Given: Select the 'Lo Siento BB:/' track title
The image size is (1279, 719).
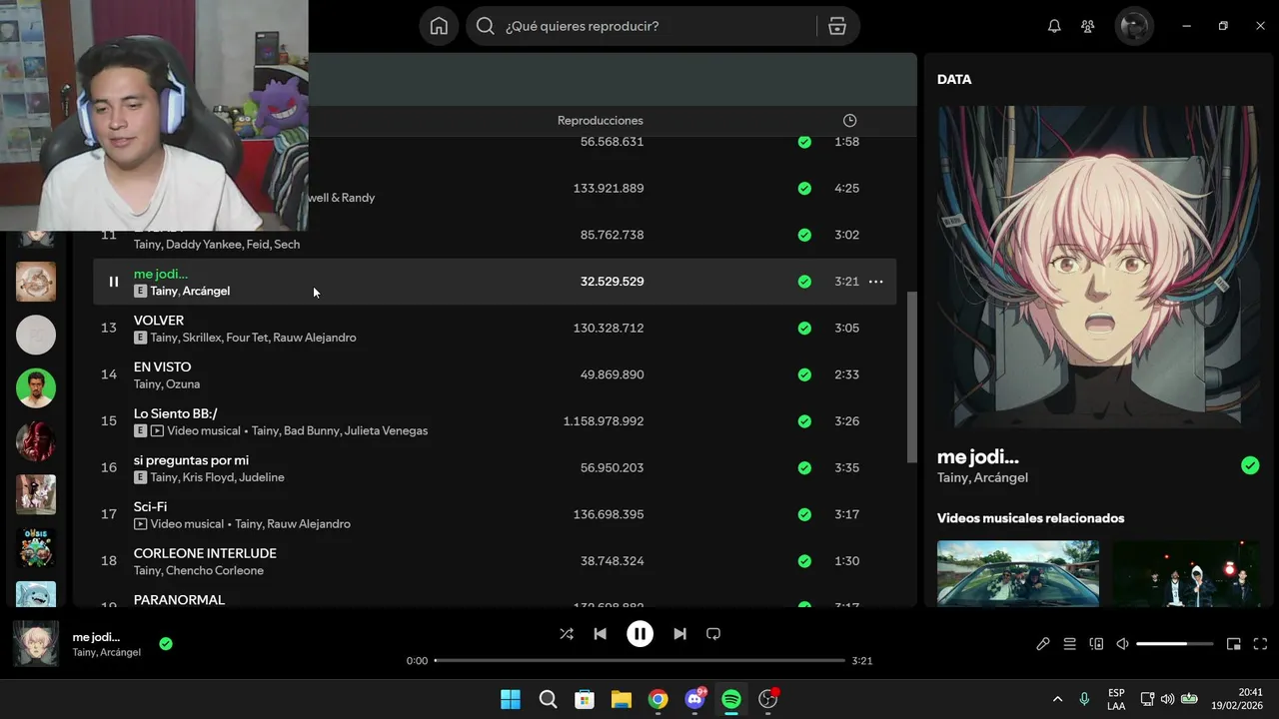Looking at the screenshot, I should 176,413.
